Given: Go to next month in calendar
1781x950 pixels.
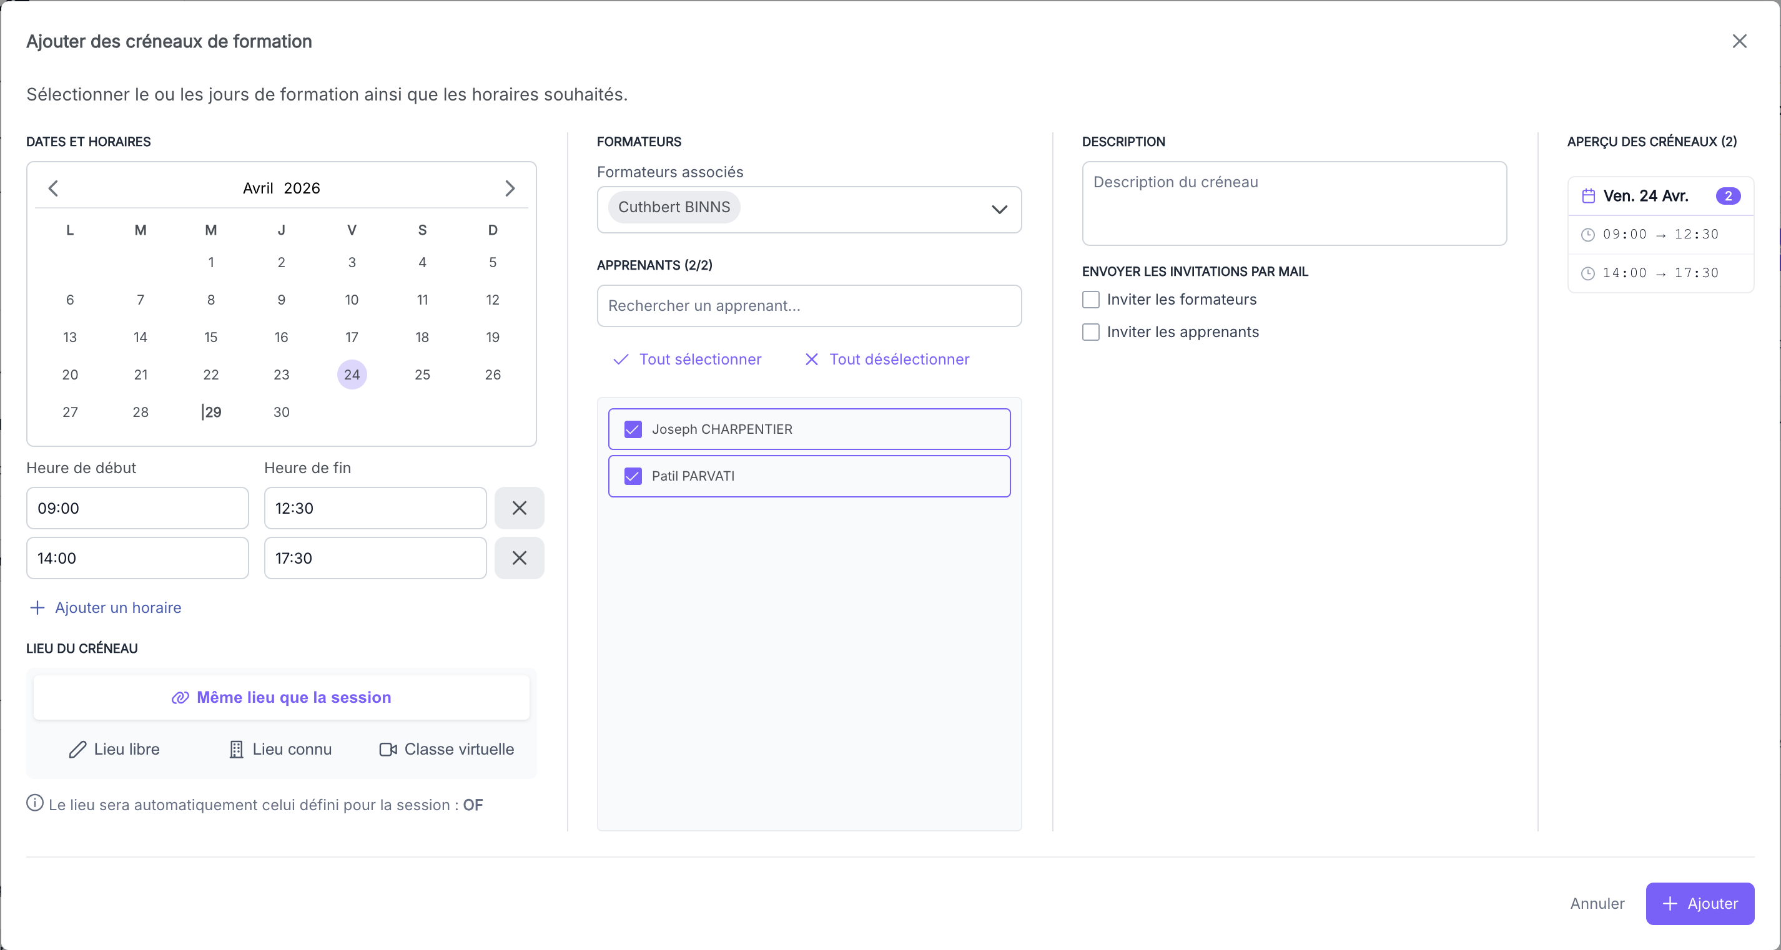Looking at the screenshot, I should pyautogui.click(x=510, y=188).
